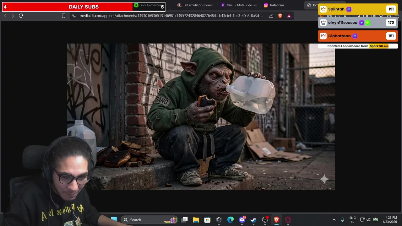Open the Windows Start menu
Viewport: 402px width, 226px height.
[x=114, y=220]
